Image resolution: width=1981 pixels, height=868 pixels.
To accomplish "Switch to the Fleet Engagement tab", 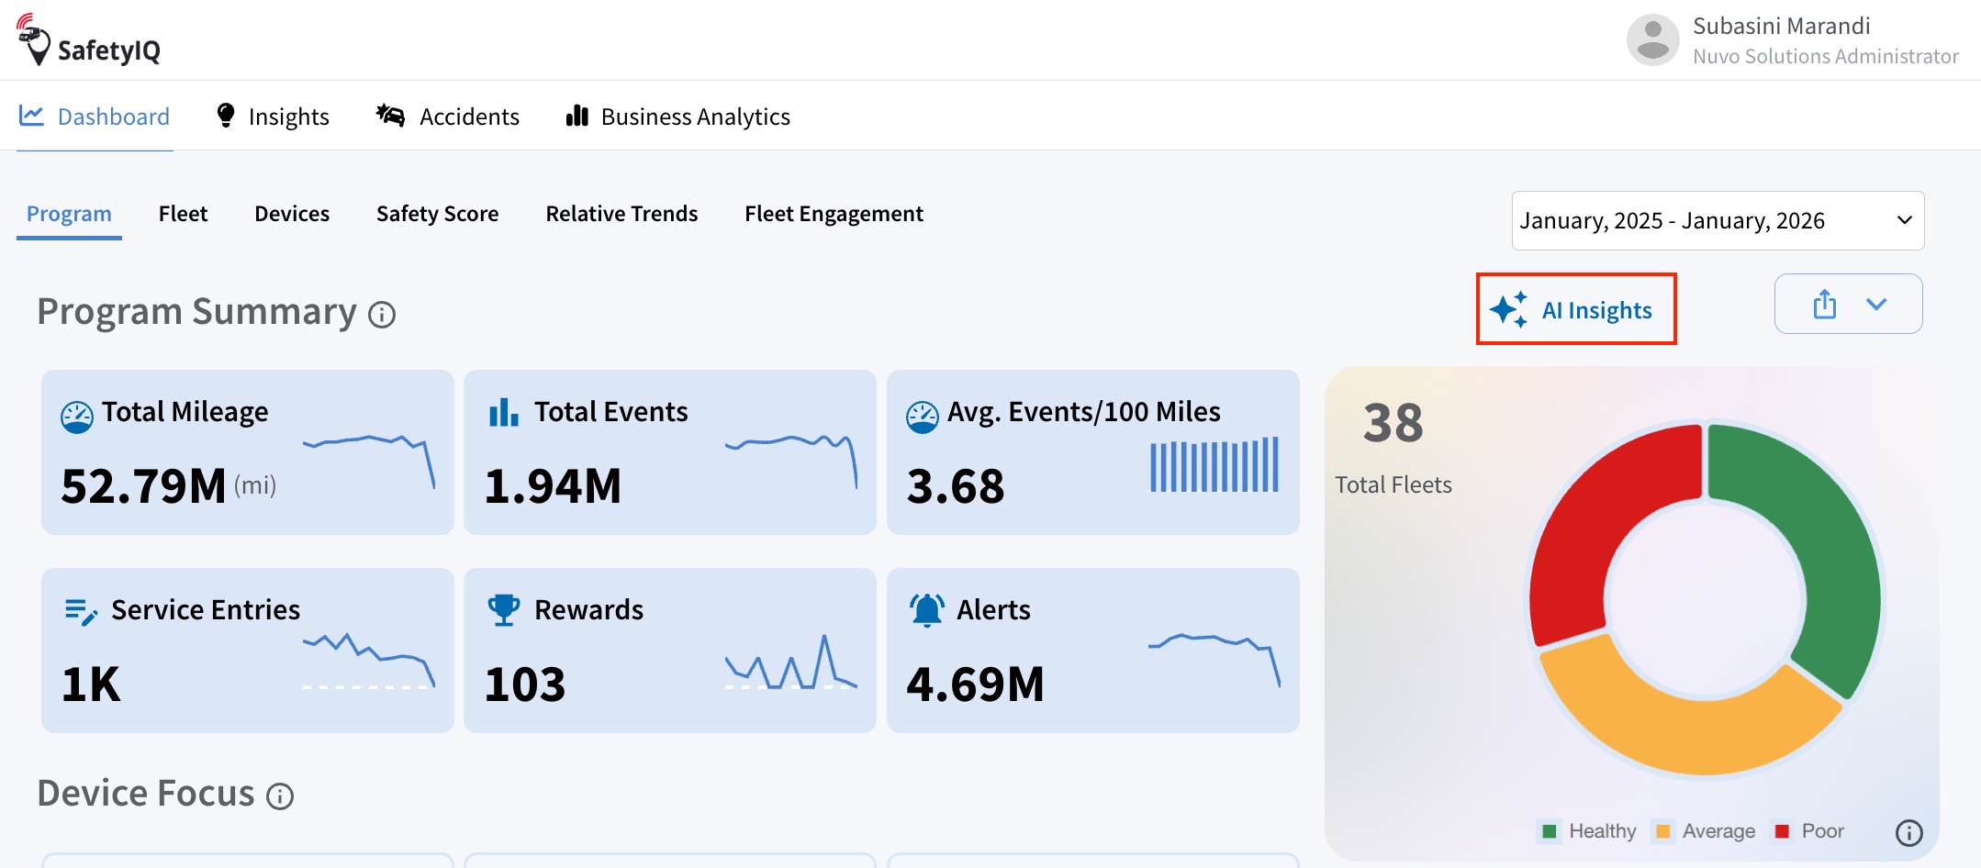I will (834, 214).
